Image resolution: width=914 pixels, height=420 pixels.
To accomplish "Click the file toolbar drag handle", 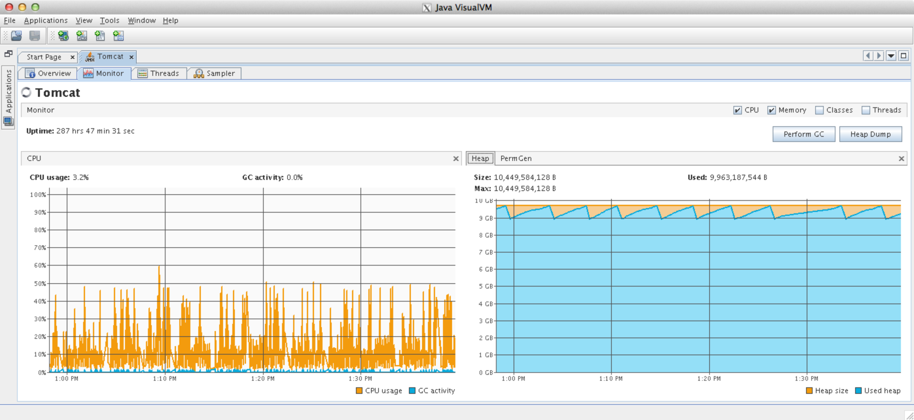I will coord(5,36).
